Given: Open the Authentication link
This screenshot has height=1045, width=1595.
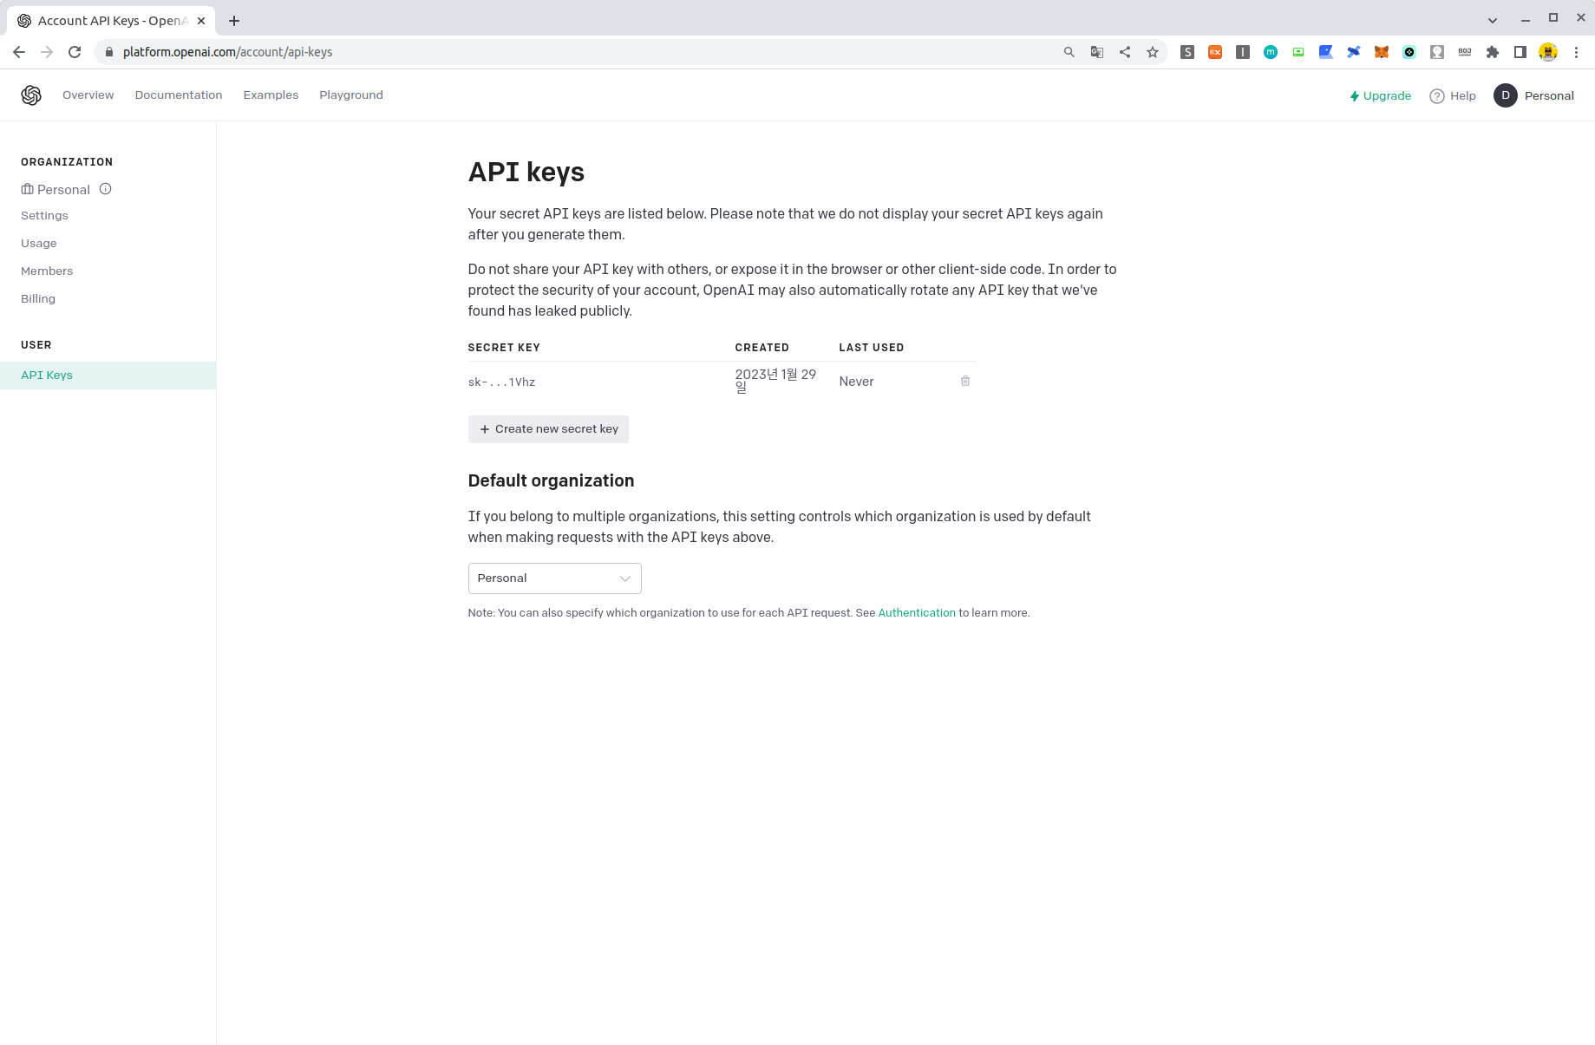Looking at the screenshot, I should (x=916, y=612).
